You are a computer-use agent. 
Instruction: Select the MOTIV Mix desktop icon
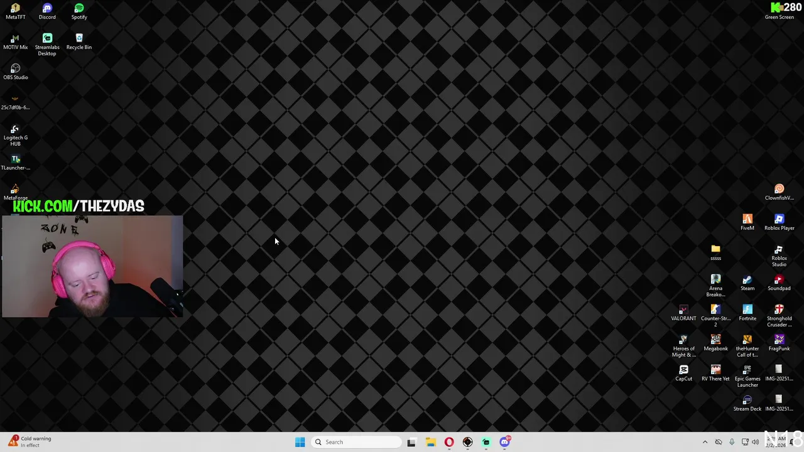pyautogui.click(x=15, y=41)
